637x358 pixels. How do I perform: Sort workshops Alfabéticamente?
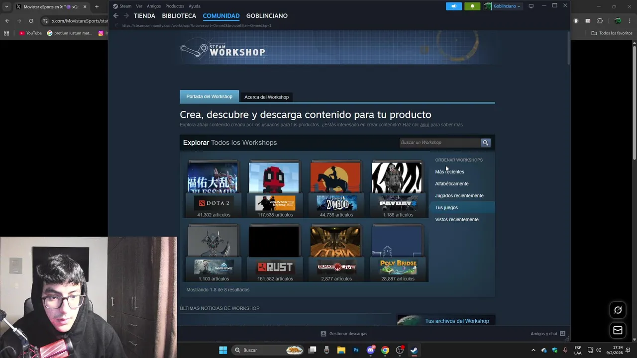451,183
